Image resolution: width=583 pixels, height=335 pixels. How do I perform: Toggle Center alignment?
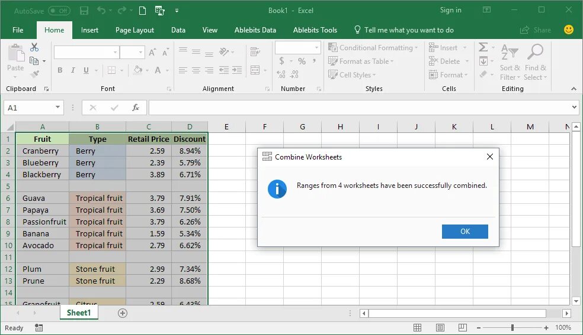point(196,70)
